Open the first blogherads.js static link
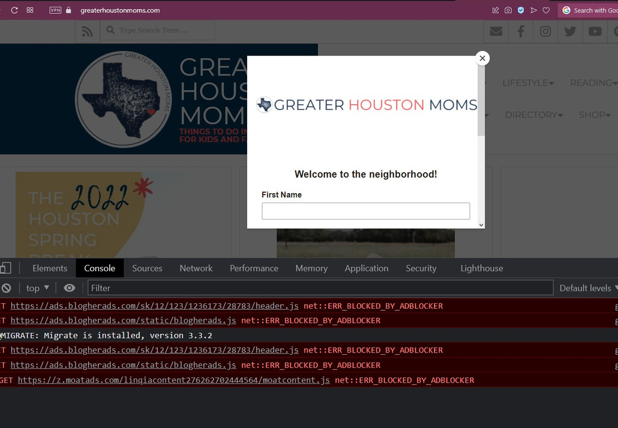The image size is (618, 428). (124, 320)
